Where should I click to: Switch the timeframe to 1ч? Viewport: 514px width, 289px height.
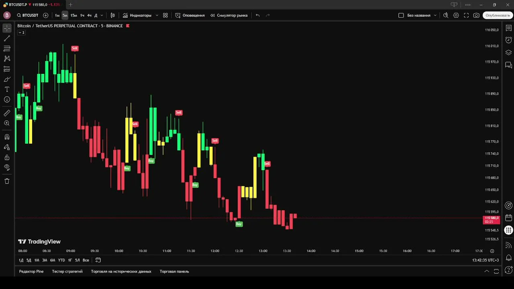(x=82, y=15)
